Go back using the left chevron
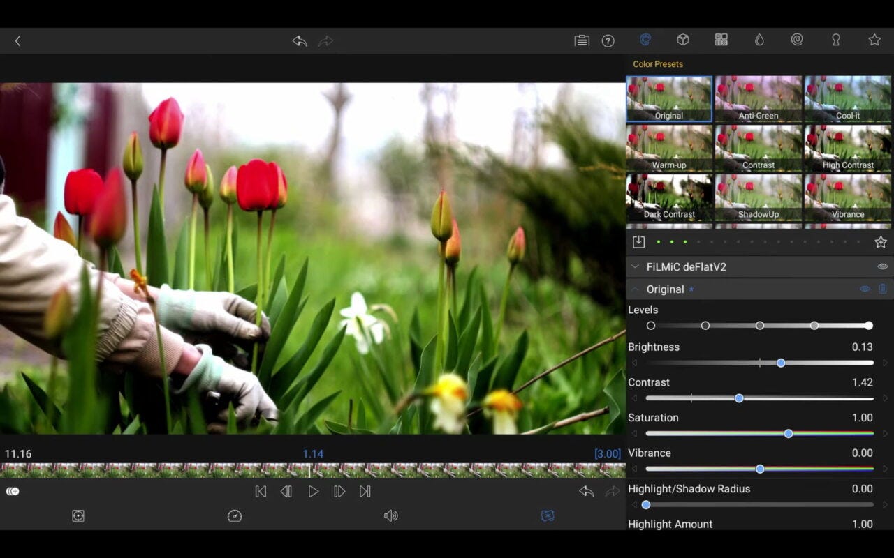 tap(17, 40)
